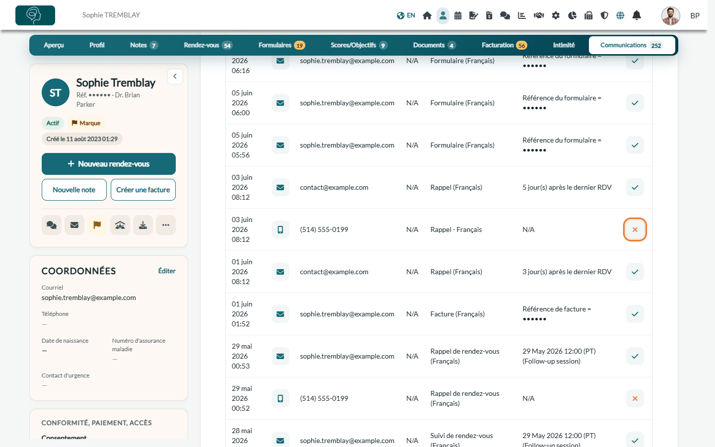
Task: Switch the language with the EN globe selector
Action: [x=406, y=15]
